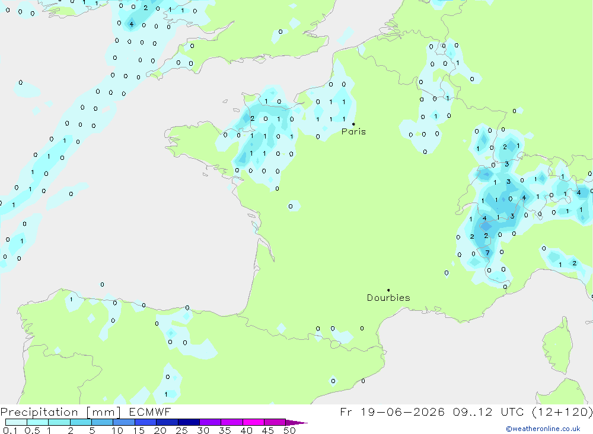Select the Paris location dot marker
Image resolution: width=593 pixels, height=434 pixels.
[x=353, y=124]
